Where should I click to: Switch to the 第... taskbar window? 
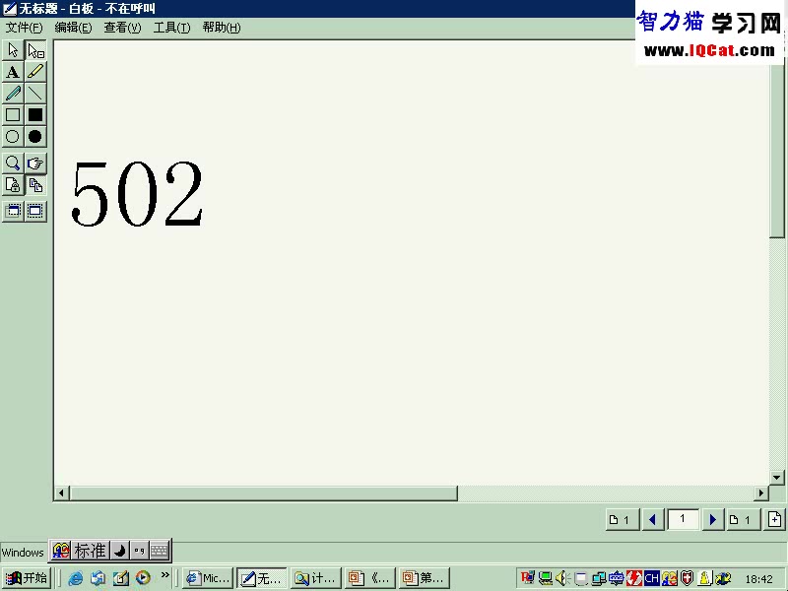425,578
